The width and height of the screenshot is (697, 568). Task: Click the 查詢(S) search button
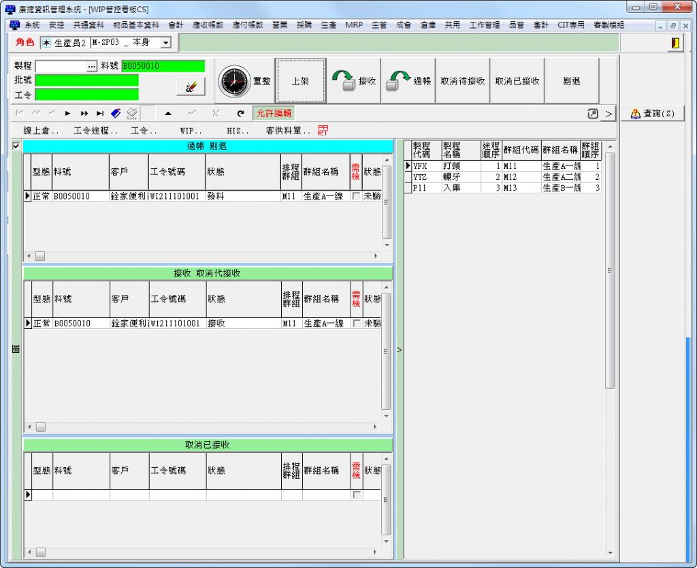point(653,114)
